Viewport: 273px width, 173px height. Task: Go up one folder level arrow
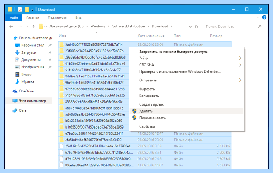click(33, 26)
